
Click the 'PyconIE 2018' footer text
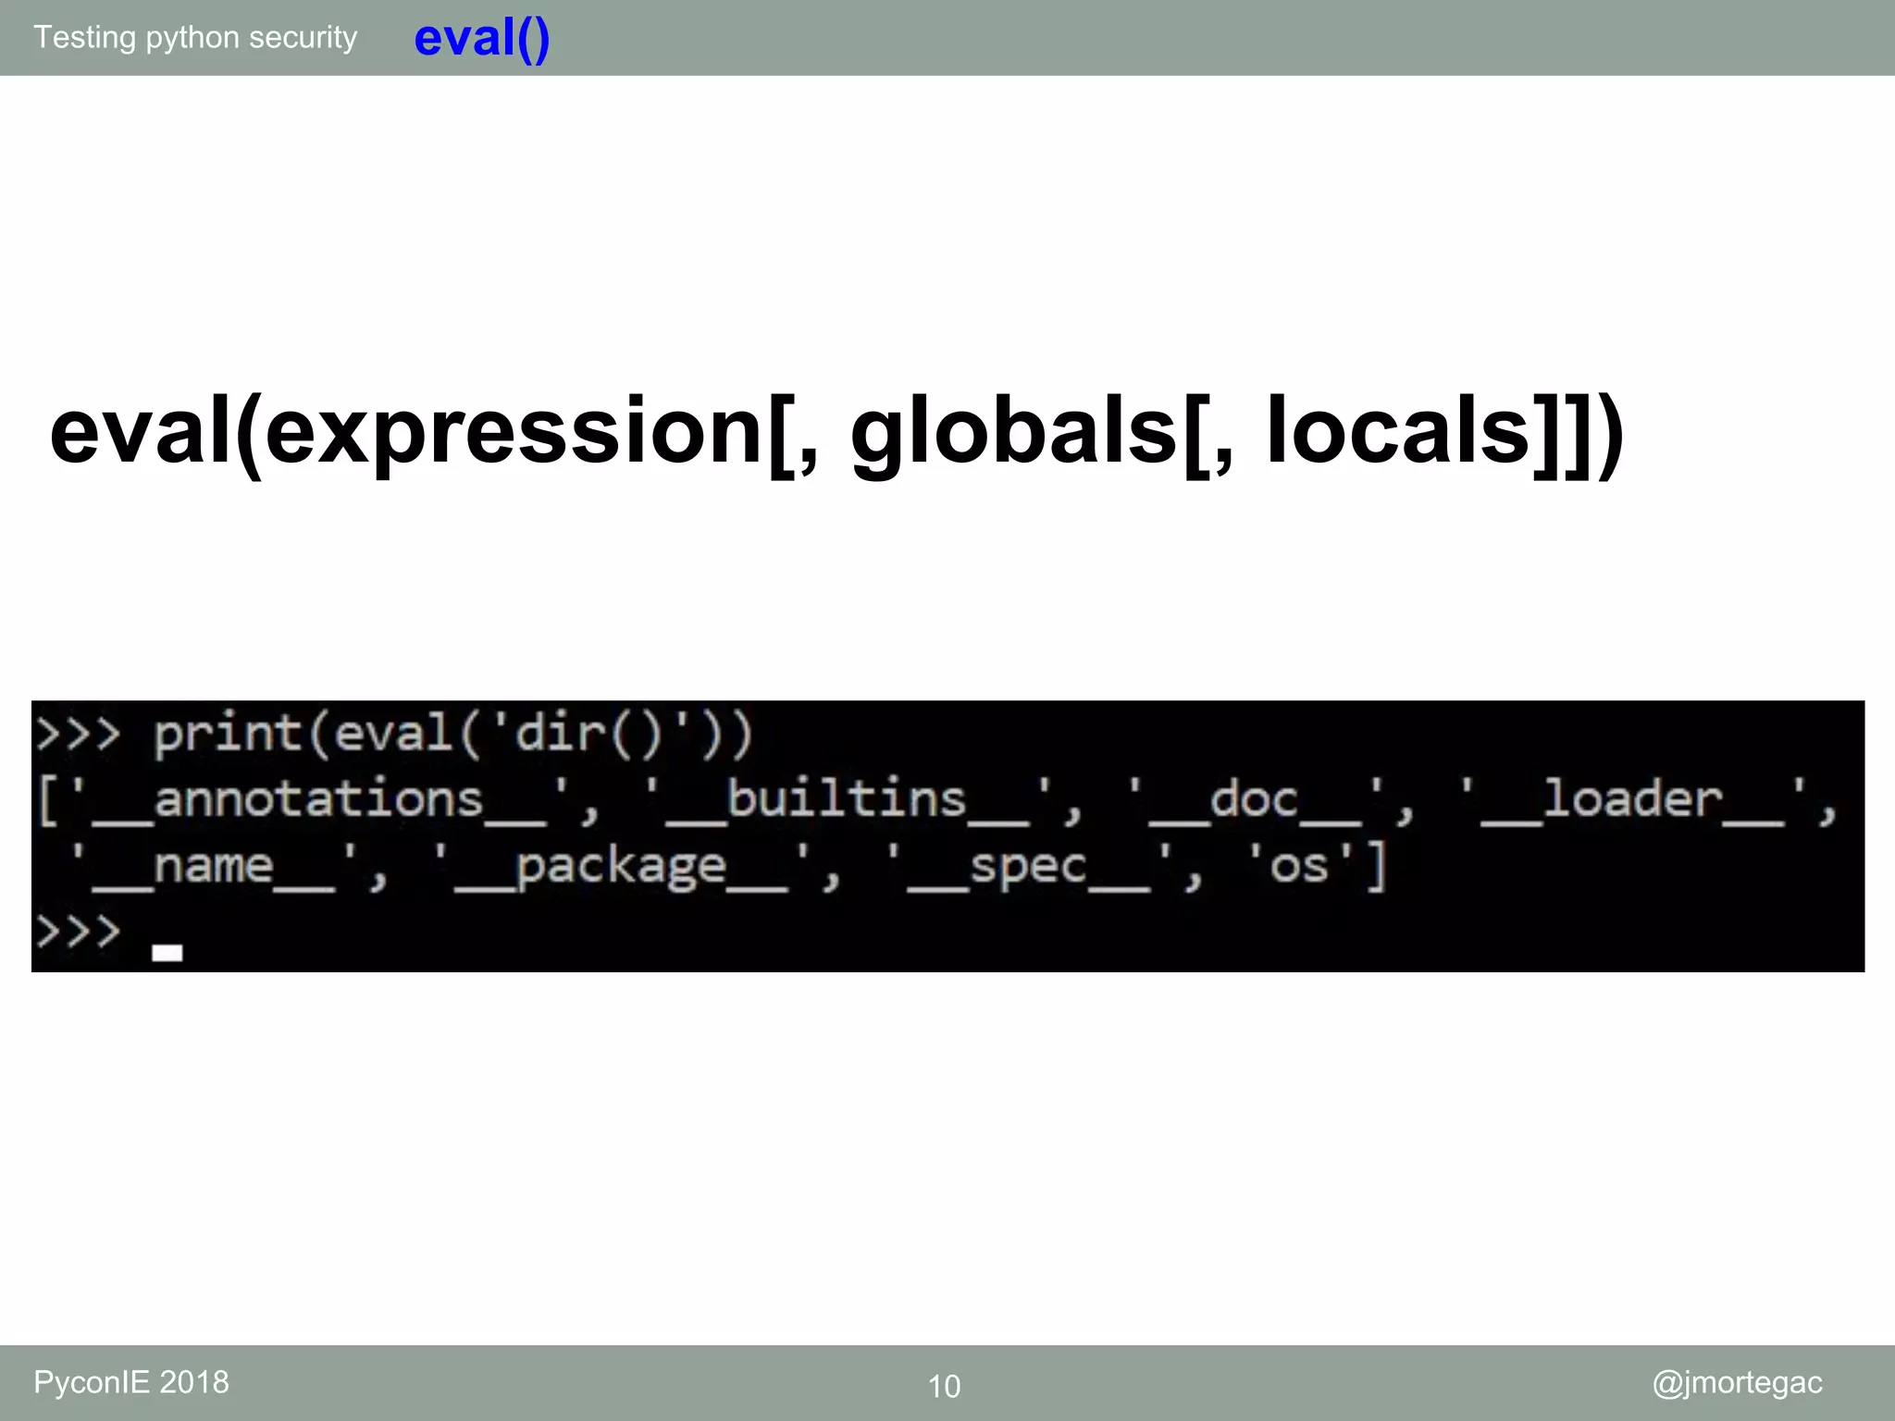[131, 1382]
